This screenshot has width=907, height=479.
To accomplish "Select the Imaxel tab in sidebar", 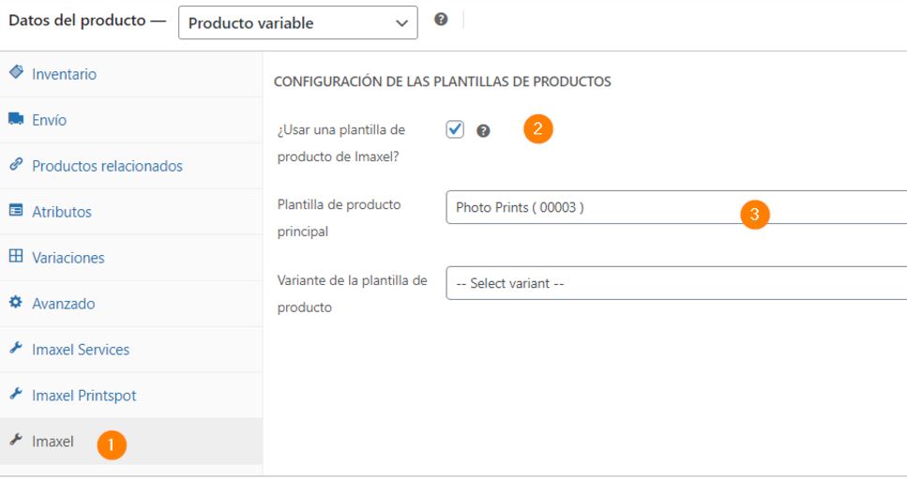I will (x=53, y=442).
